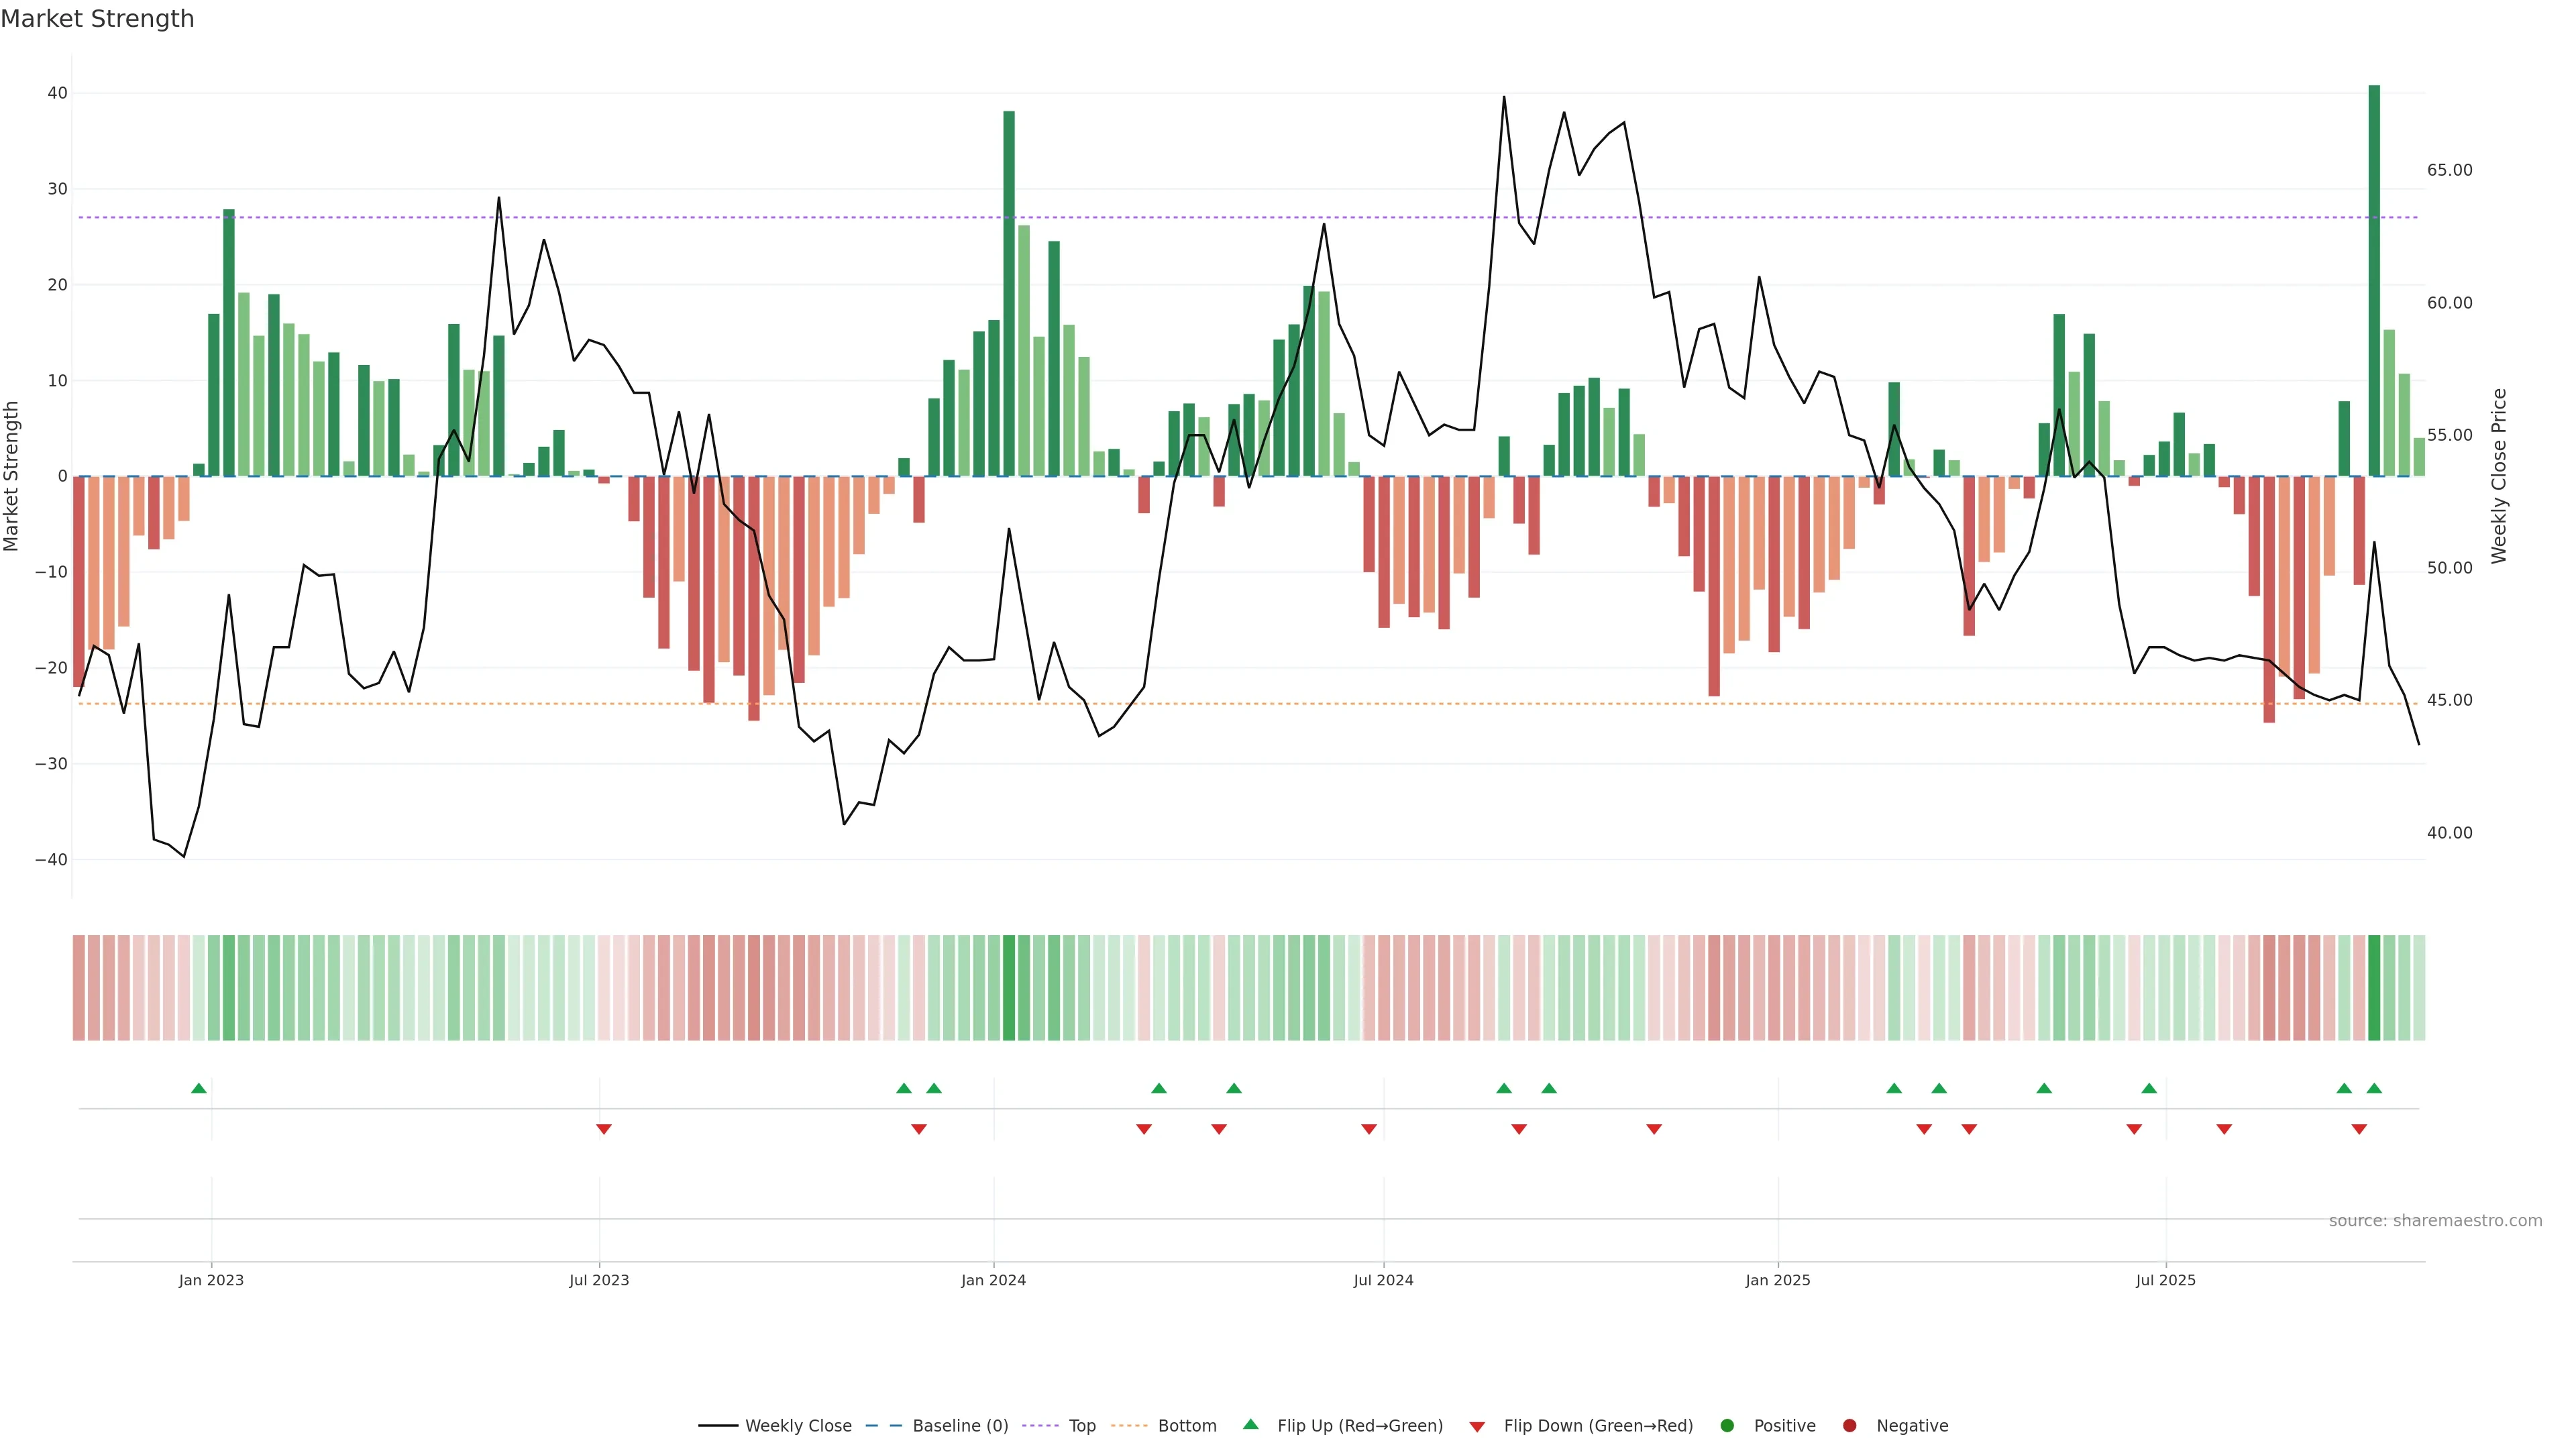This screenshot has width=2576, height=1449.
Task: Click the rightmost green flip-up triangle marker
Action: coord(2374,1088)
